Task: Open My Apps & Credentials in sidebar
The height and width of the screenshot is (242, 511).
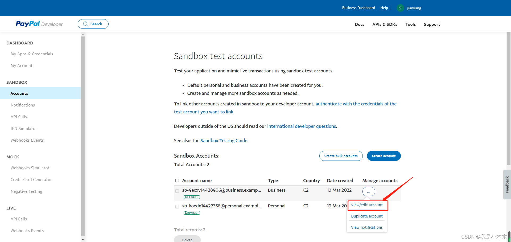Action: [32, 54]
